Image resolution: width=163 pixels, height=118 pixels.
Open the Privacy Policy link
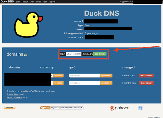pos(13,95)
